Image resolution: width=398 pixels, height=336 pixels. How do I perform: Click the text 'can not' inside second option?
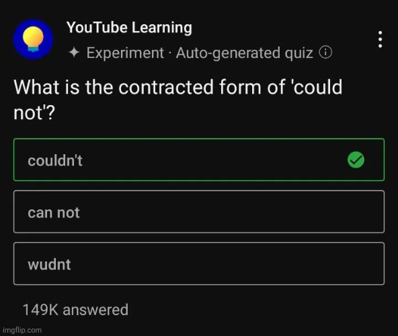click(54, 213)
